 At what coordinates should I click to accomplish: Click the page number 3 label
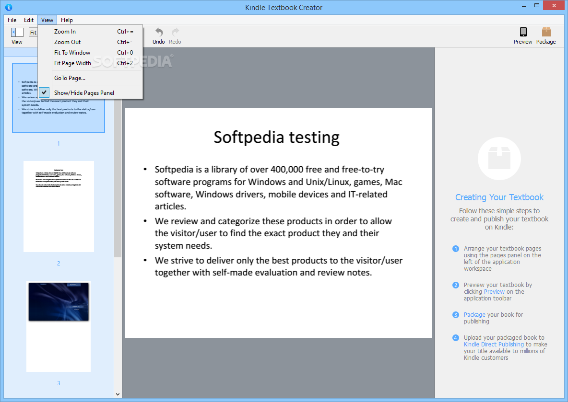click(x=59, y=383)
